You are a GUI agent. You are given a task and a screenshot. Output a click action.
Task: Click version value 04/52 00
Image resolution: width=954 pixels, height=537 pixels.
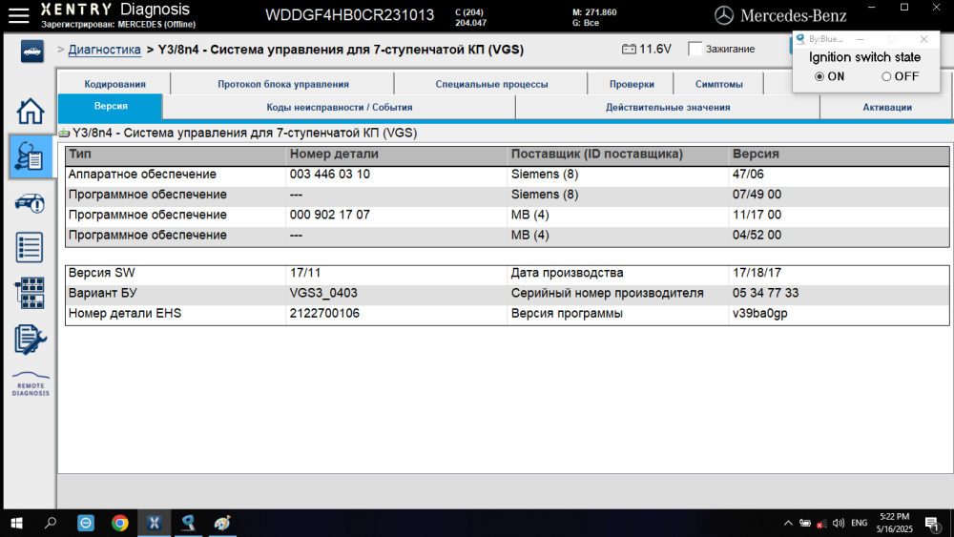[757, 236]
